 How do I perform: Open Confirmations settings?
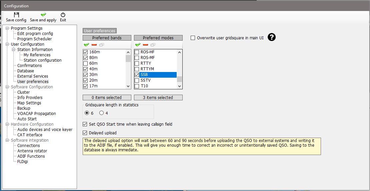coord(29,65)
